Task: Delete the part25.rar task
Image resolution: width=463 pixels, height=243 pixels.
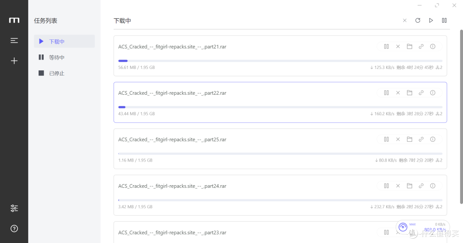Action: tap(398, 139)
